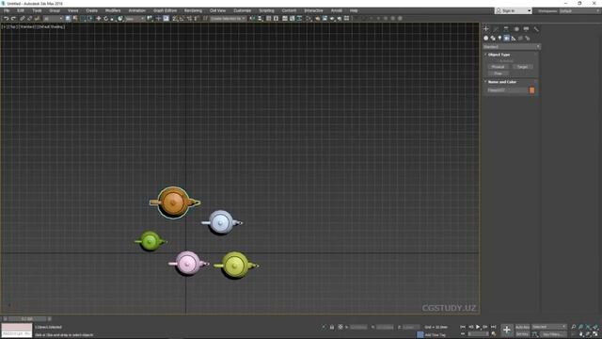
Task: Choose the Select and Rotate tool
Action: [105, 19]
